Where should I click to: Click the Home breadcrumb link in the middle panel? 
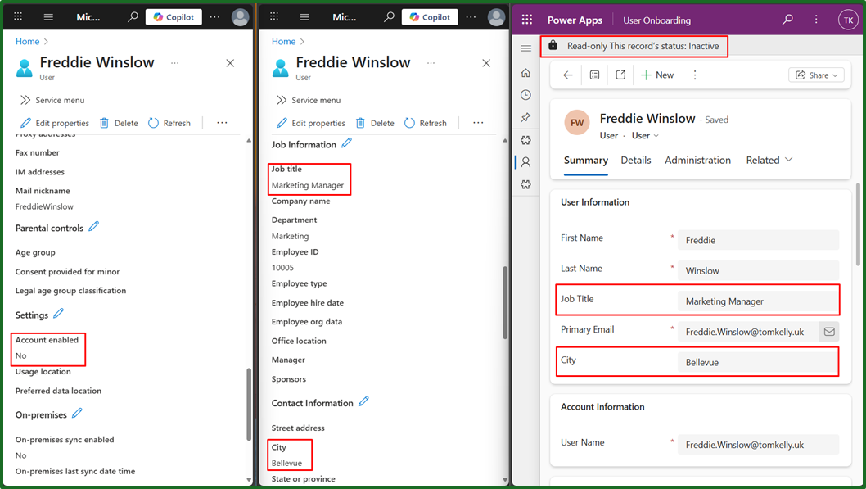click(283, 42)
